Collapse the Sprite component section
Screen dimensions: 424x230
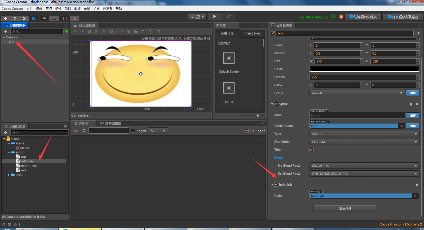(x=272, y=104)
